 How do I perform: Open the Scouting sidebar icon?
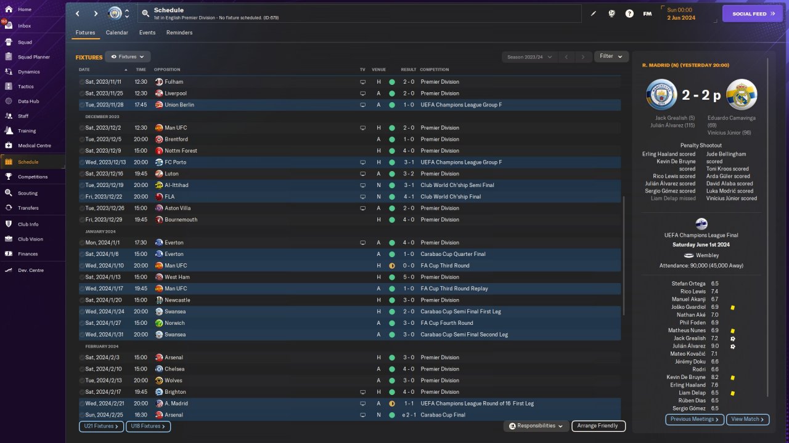click(9, 193)
